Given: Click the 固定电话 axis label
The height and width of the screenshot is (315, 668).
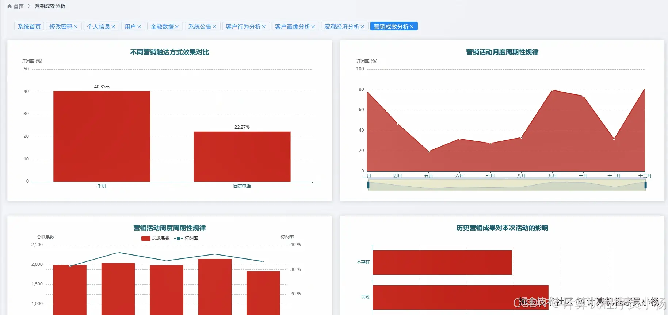Looking at the screenshot, I should [242, 186].
